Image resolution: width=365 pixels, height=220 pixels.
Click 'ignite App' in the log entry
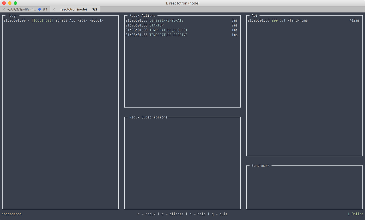(x=65, y=20)
